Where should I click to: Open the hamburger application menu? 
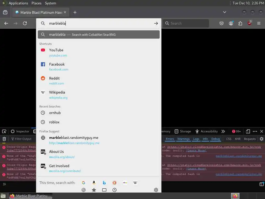pos(259,23)
